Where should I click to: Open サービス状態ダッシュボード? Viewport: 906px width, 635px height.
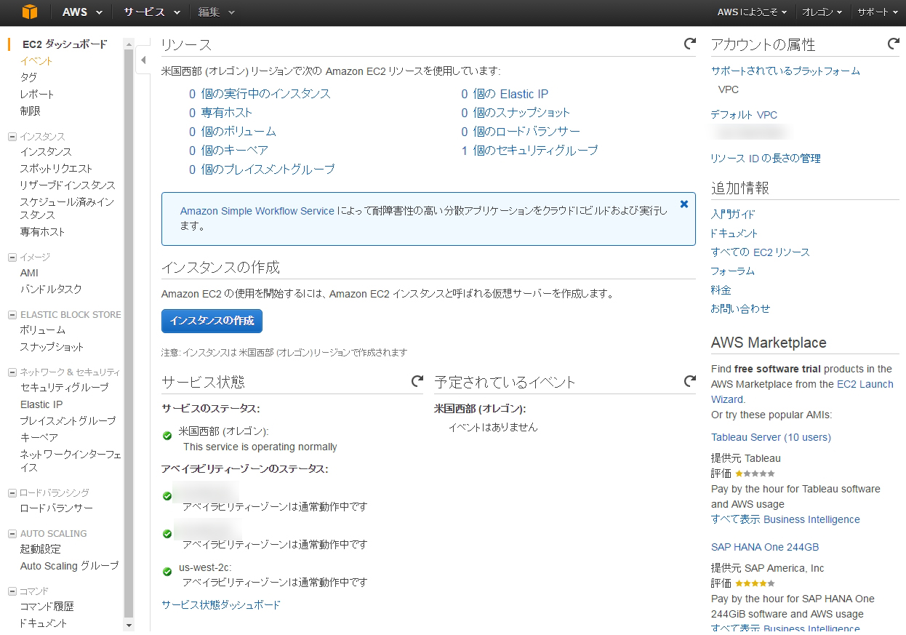click(x=220, y=604)
